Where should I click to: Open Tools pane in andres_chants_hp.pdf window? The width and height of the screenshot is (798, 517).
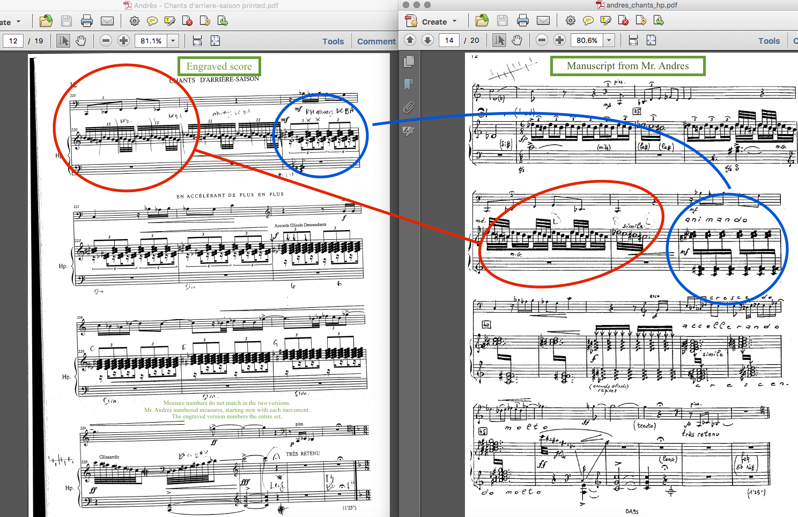(769, 41)
